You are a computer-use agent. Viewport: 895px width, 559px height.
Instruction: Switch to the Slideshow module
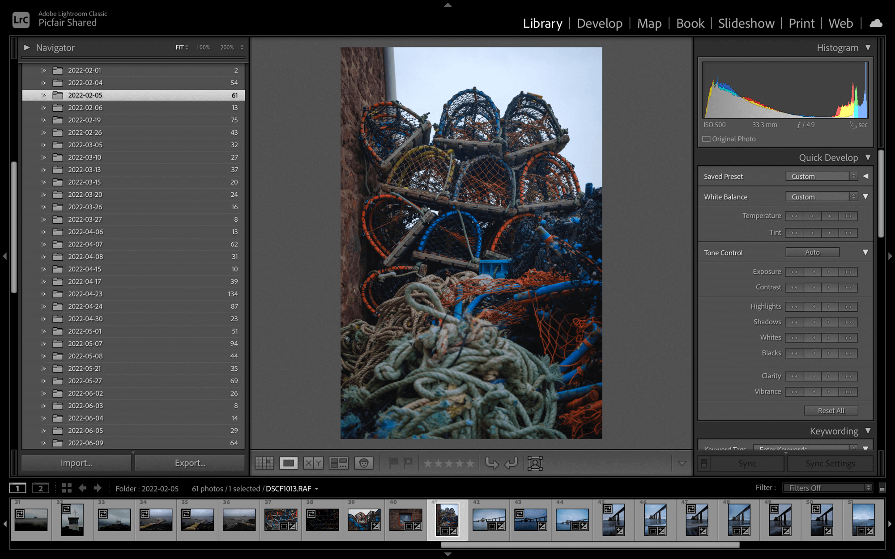coord(746,23)
